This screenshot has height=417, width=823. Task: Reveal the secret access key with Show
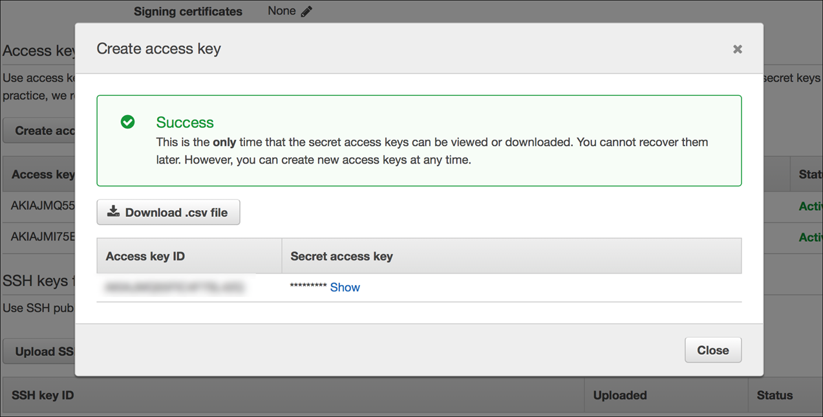(345, 287)
